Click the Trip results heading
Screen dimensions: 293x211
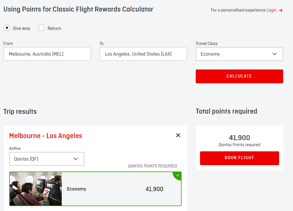20,111
